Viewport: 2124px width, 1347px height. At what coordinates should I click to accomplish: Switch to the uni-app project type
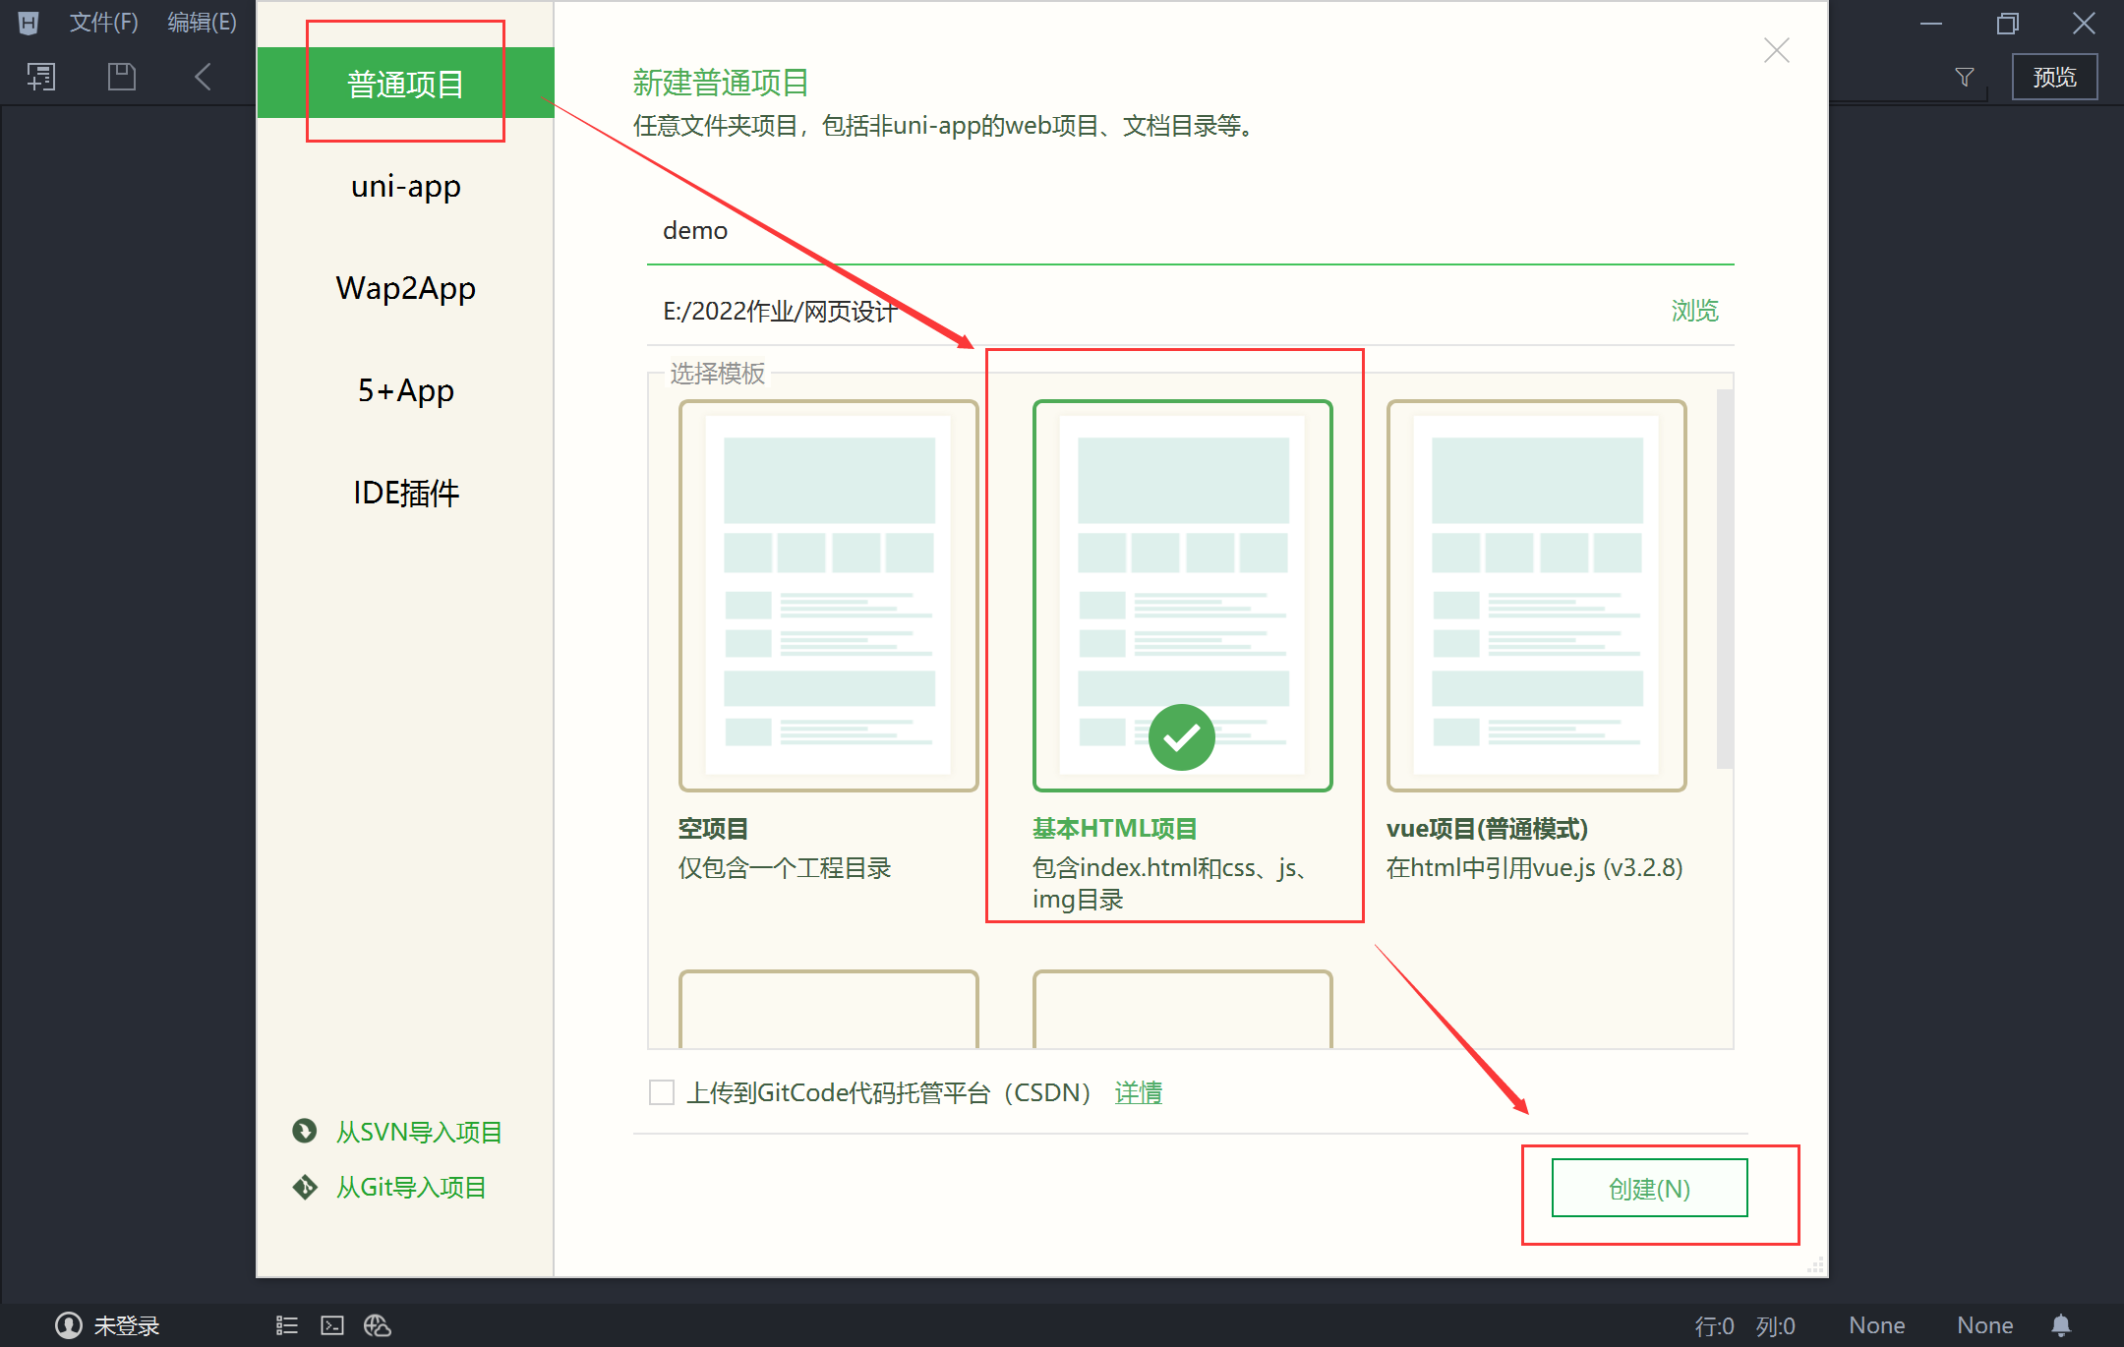pyautogui.click(x=405, y=186)
